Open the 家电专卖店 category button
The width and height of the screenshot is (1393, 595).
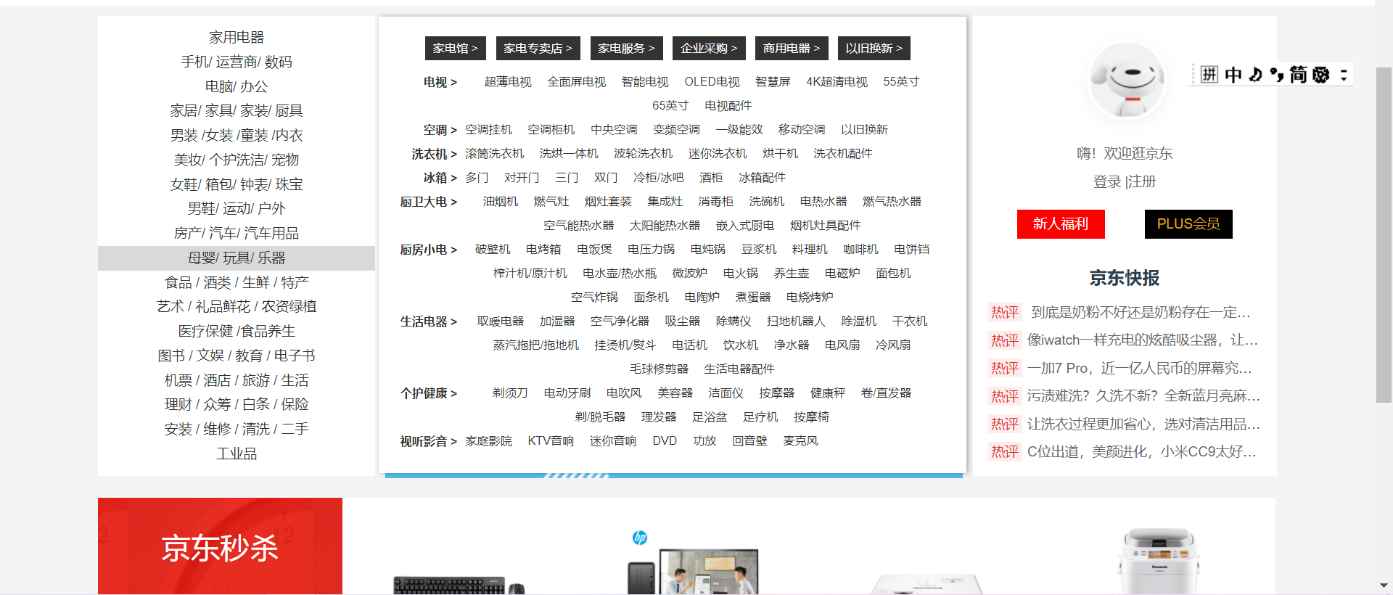click(538, 48)
